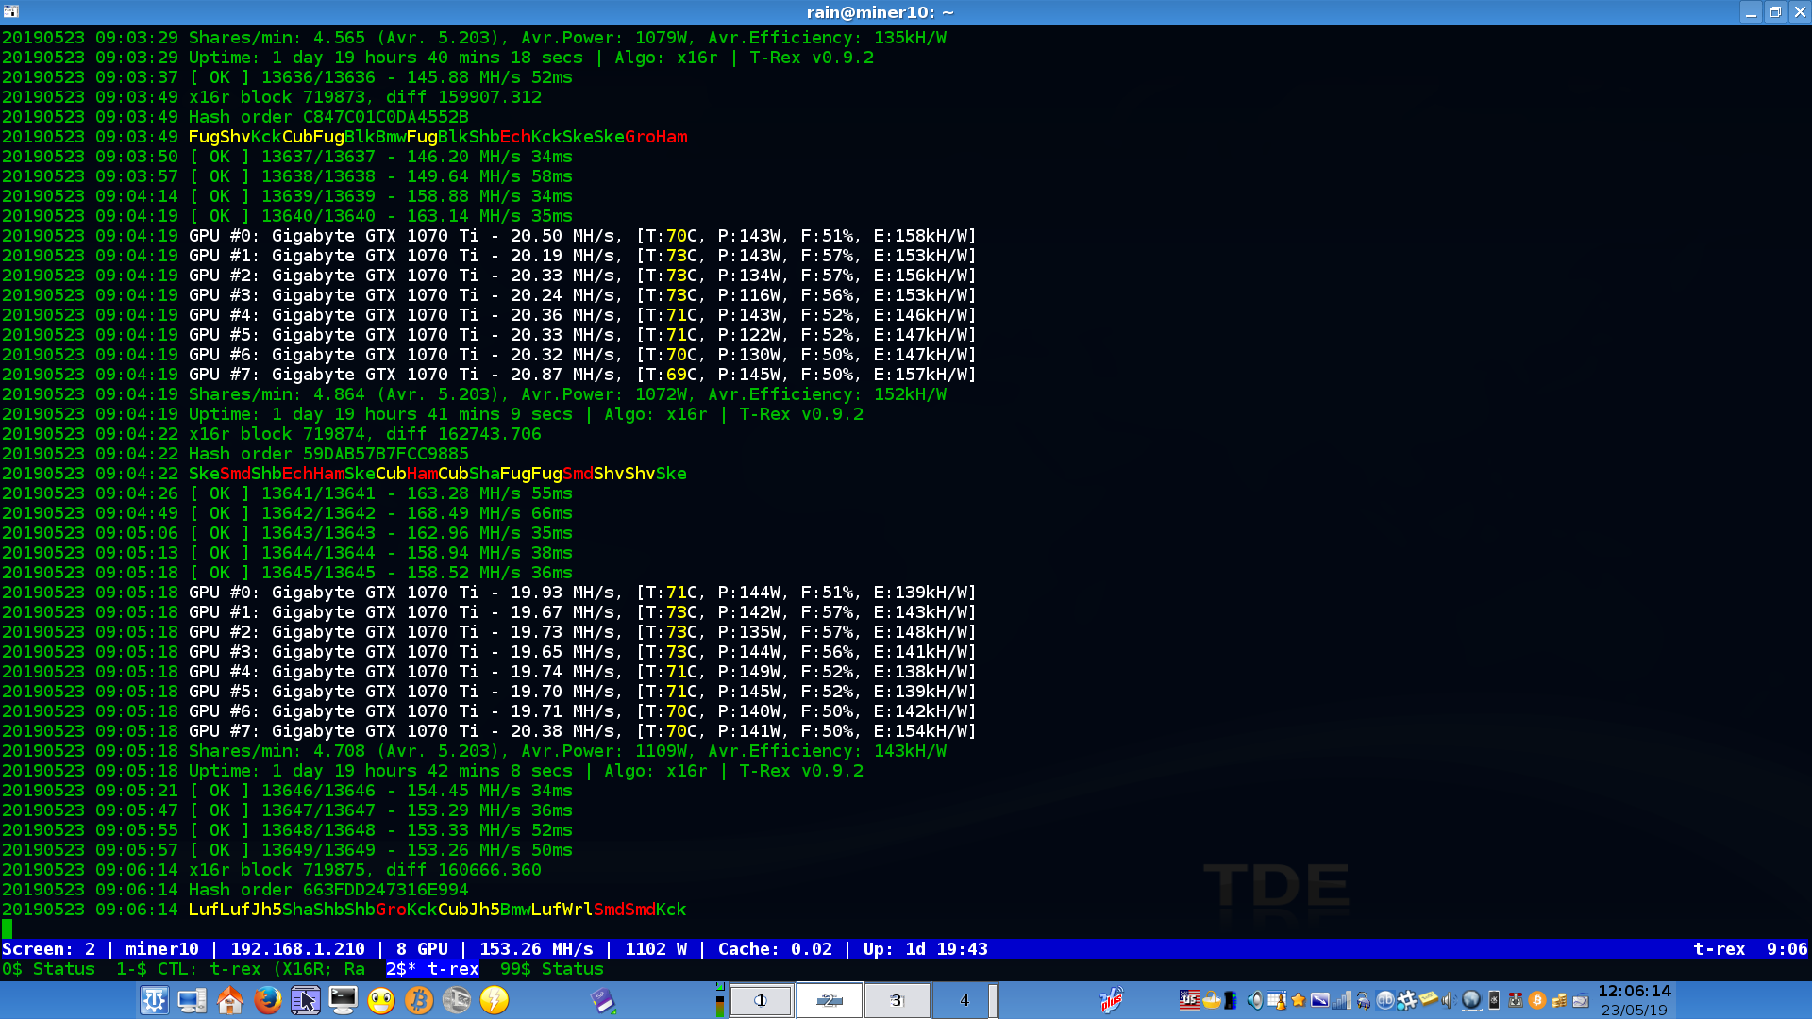Click the yellow sticky notes tray icon
Viewport: 1812px width, 1019px height.
coord(1428,999)
